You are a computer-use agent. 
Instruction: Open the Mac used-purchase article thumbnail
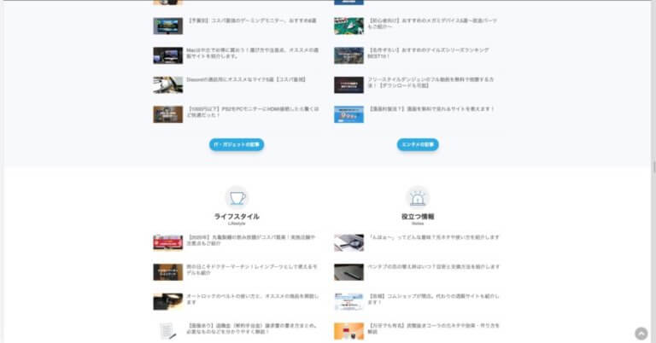pyautogui.click(x=167, y=55)
